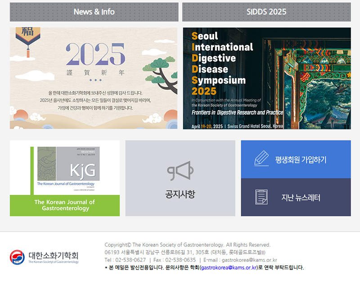Click 평생회원 가입하기 button text
The height and width of the screenshot is (283, 360).
tap(301, 160)
